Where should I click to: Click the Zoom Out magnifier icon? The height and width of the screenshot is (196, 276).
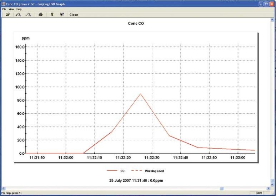click(28, 15)
